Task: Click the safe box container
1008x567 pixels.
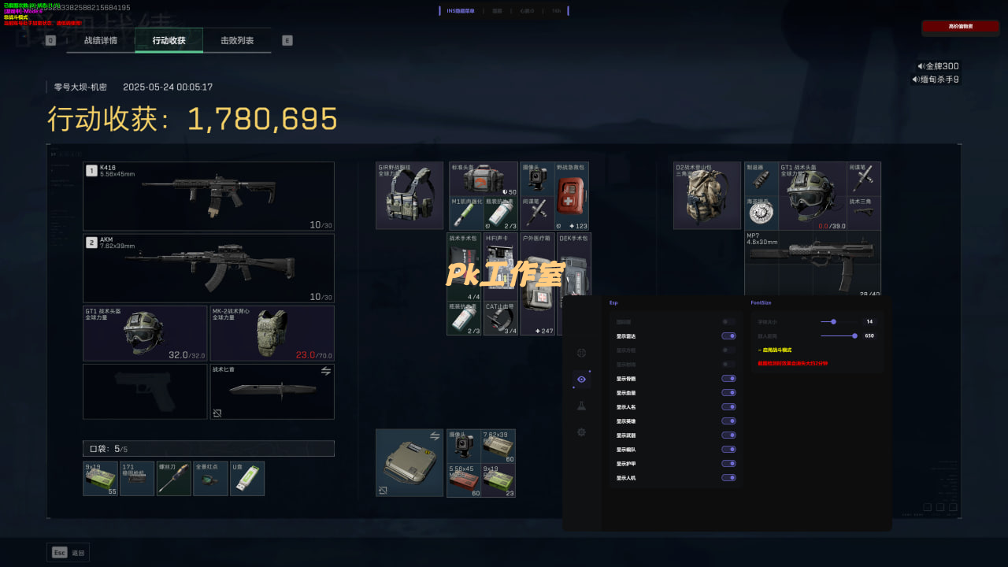Action: pyautogui.click(x=409, y=462)
